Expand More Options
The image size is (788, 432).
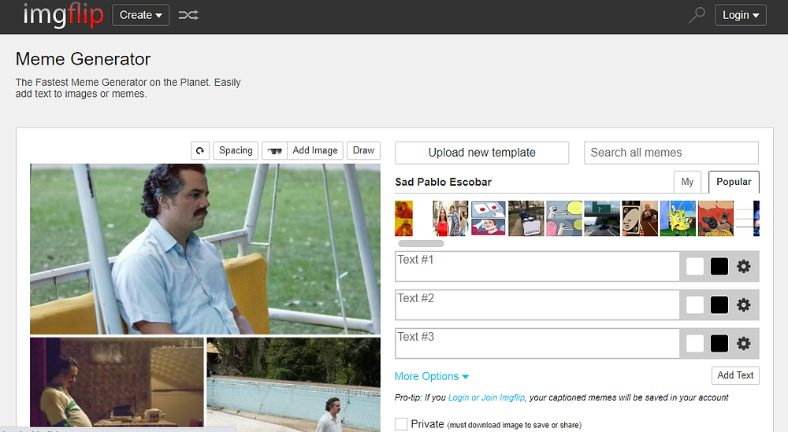(x=432, y=376)
